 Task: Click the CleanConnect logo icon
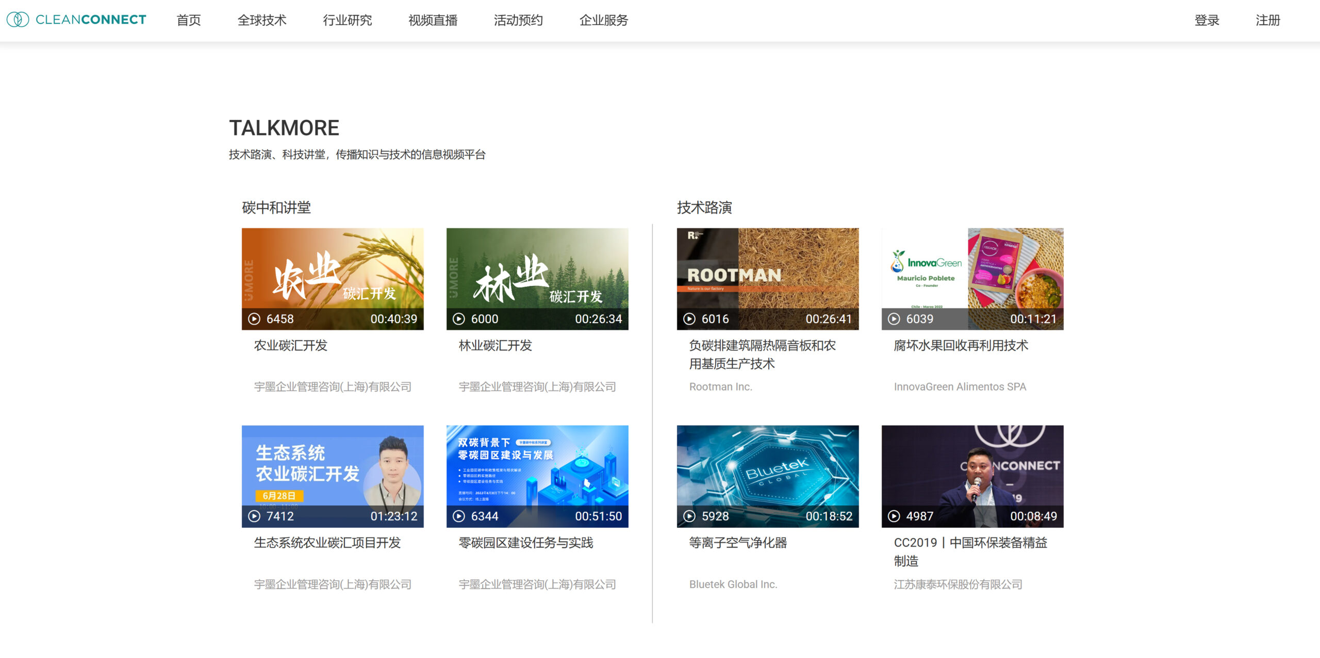click(x=18, y=20)
